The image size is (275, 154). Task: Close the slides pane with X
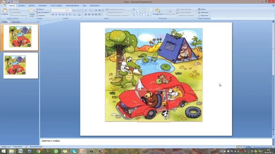tap(38, 22)
